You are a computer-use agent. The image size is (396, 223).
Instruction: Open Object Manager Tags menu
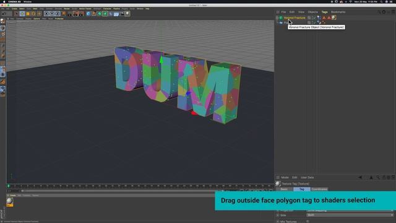324,12
